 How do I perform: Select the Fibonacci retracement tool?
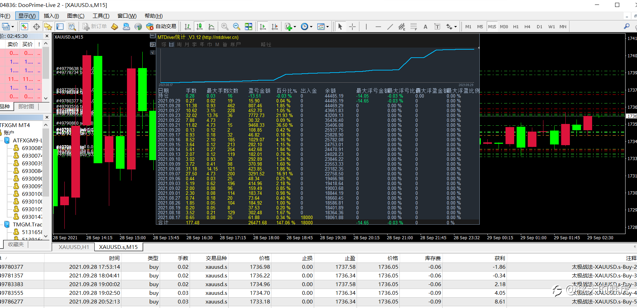pyautogui.click(x=414, y=26)
